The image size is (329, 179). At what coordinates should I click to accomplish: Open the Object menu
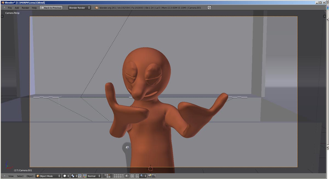coord(30,176)
